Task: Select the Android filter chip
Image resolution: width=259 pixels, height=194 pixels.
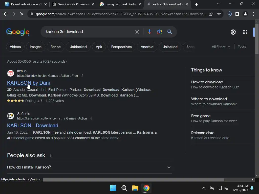Action: (147, 47)
